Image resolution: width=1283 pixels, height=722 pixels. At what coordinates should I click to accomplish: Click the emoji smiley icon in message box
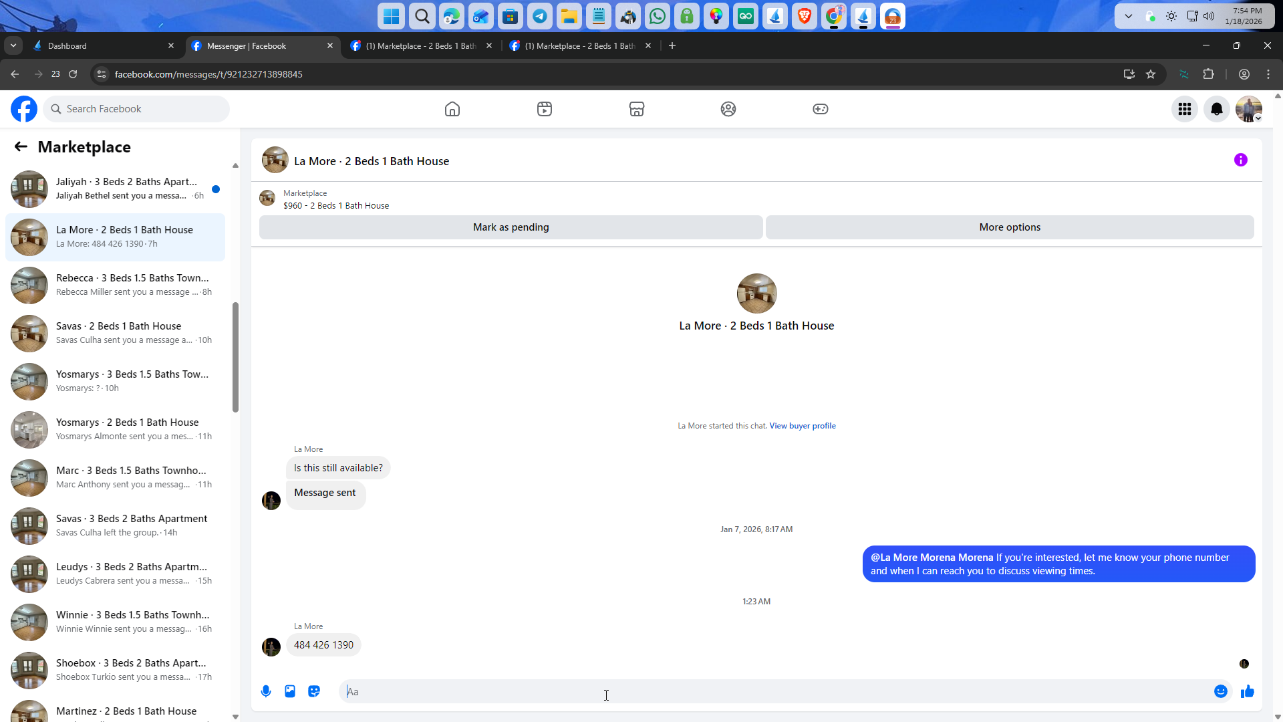1220,691
